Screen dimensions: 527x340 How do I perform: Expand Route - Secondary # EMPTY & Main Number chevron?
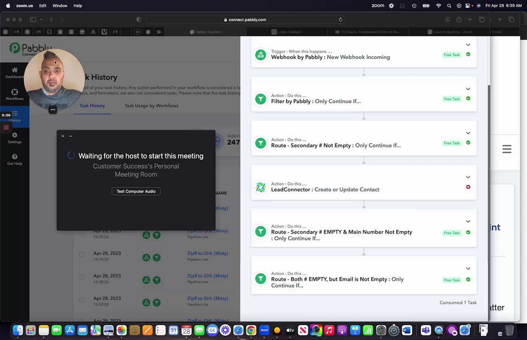click(468, 221)
